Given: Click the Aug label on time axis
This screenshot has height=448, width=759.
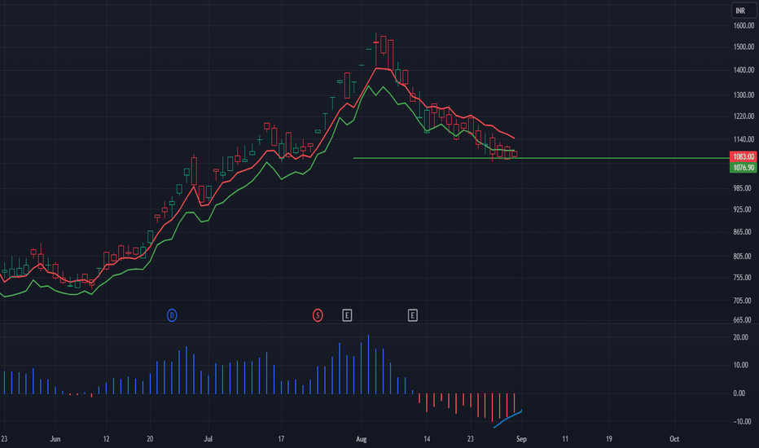Looking at the screenshot, I should coord(361,439).
